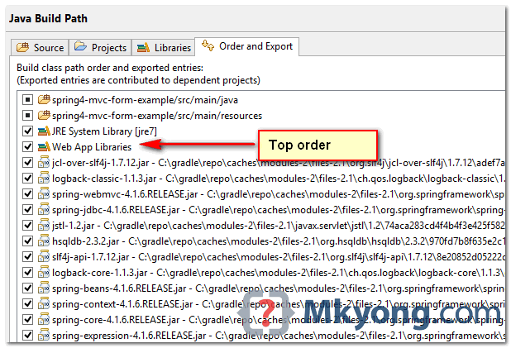Viewport: 511px width, 348px height.
Task: Click jar icon of spring-core-4.1.6.RELEASE.jar
Action: (44, 319)
